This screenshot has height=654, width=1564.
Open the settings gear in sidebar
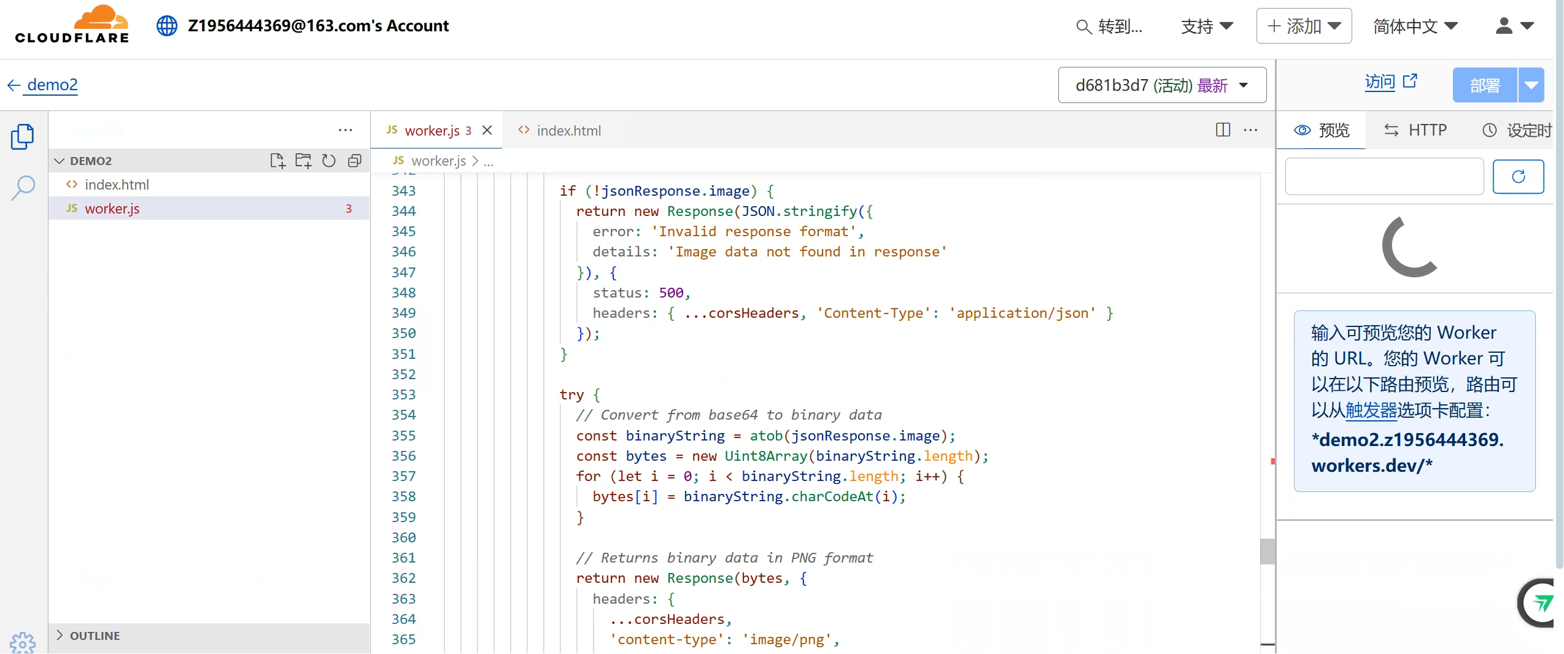23,642
